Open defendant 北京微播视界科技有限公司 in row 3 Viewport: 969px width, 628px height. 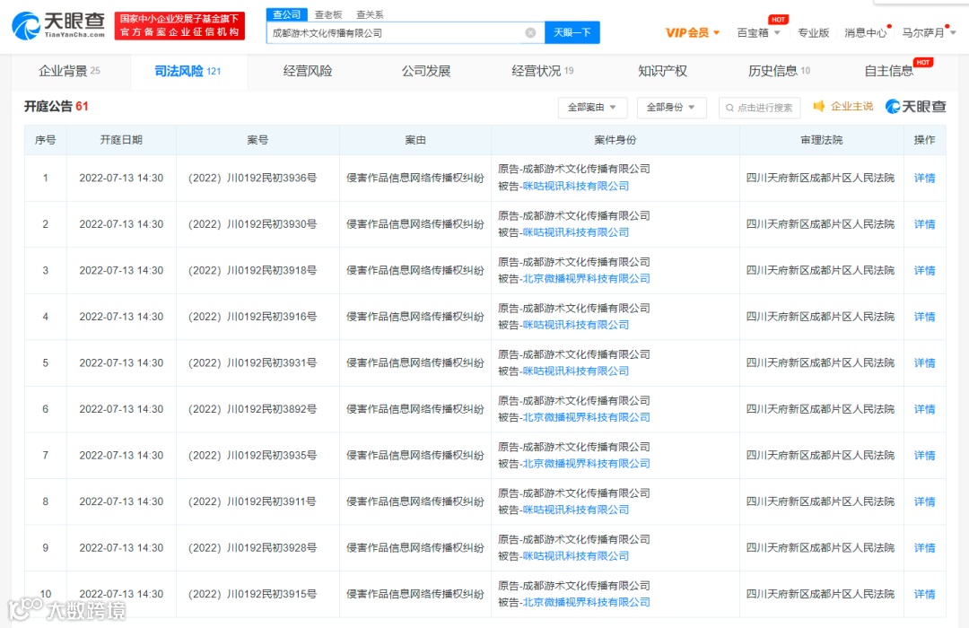(x=587, y=279)
